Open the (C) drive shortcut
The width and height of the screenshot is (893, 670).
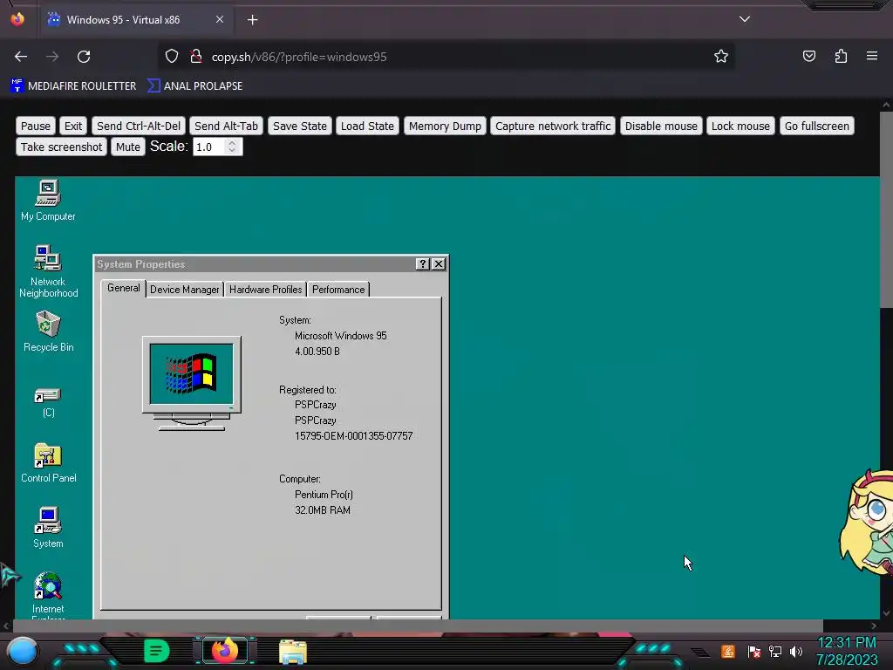pos(48,402)
